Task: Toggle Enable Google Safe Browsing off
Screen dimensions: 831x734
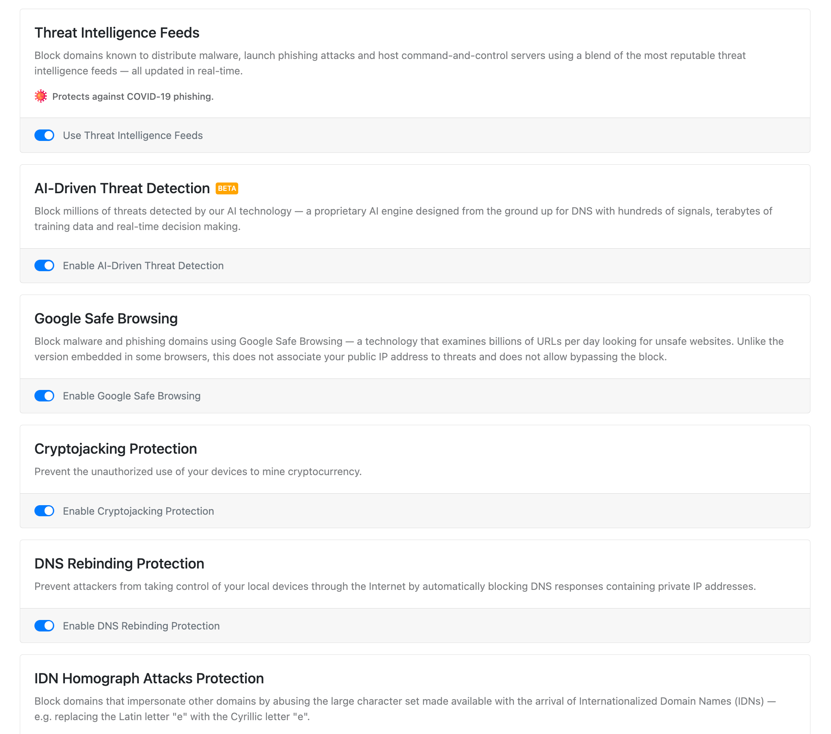Action: (x=44, y=396)
